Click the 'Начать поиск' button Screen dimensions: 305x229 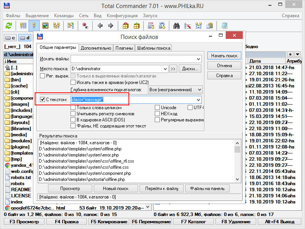tap(224, 56)
